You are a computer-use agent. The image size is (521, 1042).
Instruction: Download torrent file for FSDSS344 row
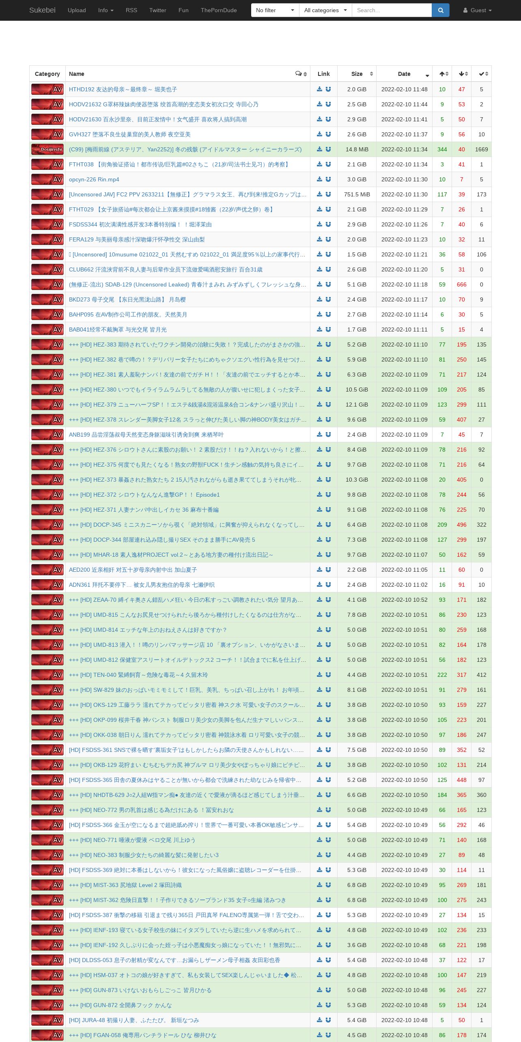pos(319,224)
